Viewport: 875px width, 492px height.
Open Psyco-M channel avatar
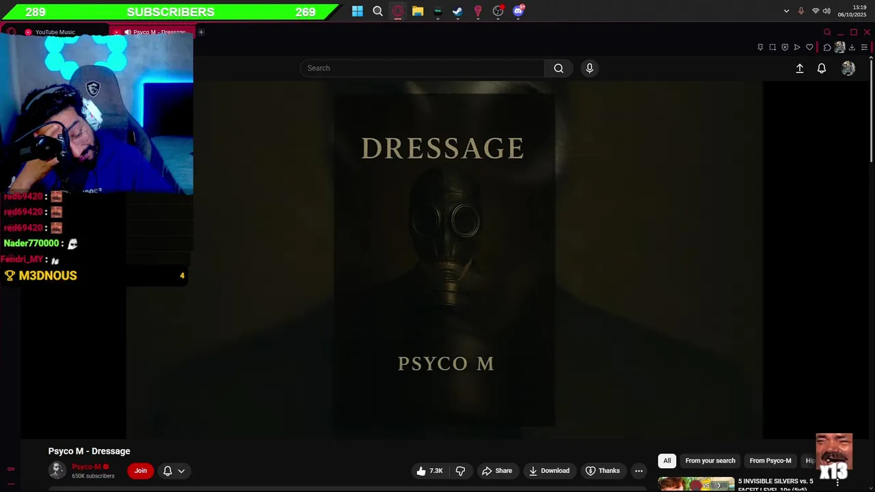click(57, 470)
